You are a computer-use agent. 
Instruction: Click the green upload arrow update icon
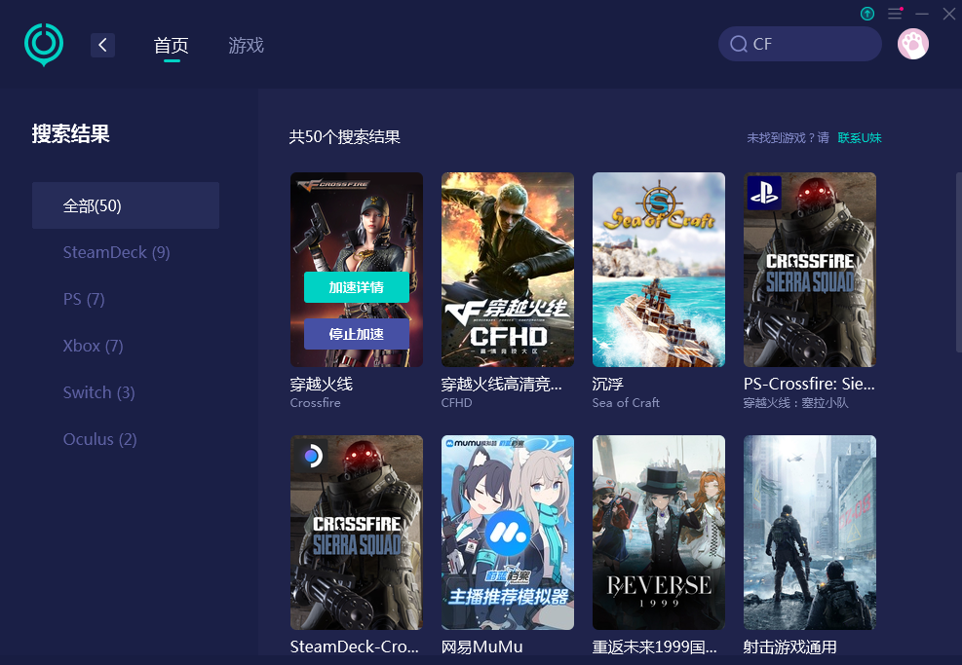point(866,14)
